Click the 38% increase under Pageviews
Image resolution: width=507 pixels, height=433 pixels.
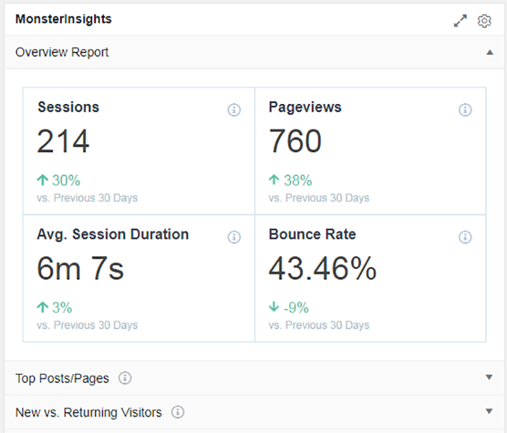pyautogui.click(x=290, y=180)
